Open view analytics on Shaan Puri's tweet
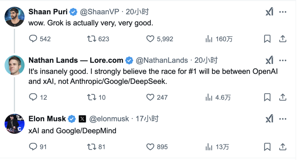The image size is (299, 160). pos(208,39)
